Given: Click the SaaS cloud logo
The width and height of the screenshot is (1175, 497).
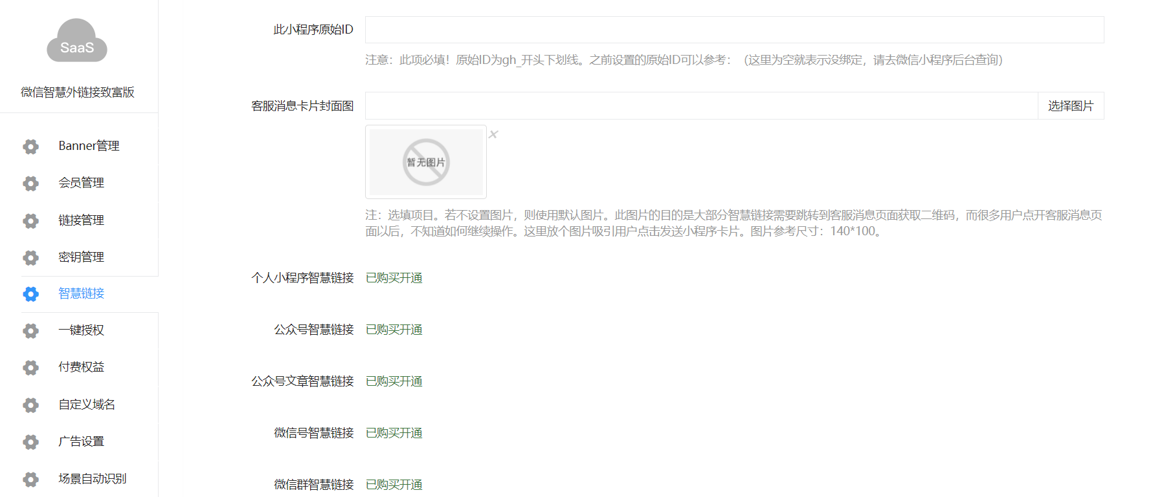Looking at the screenshot, I should click(x=77, y=41).
